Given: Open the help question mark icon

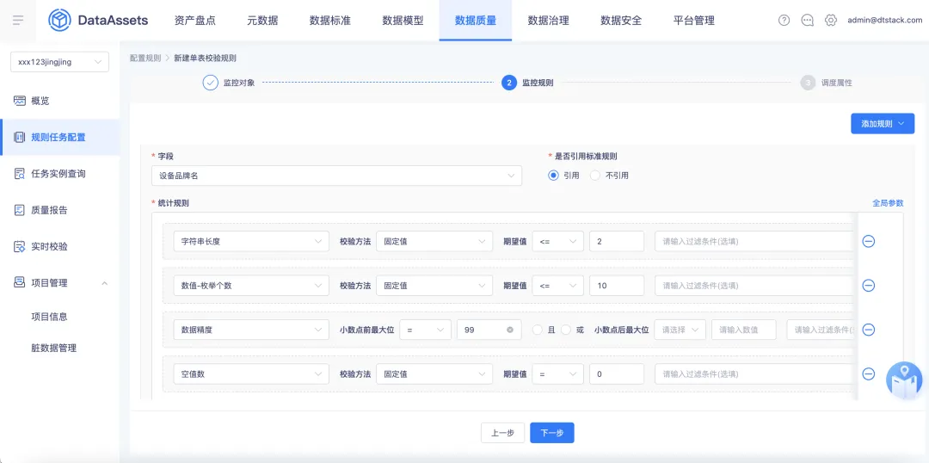Looking at the screenshot, I should tap(784, 20).
